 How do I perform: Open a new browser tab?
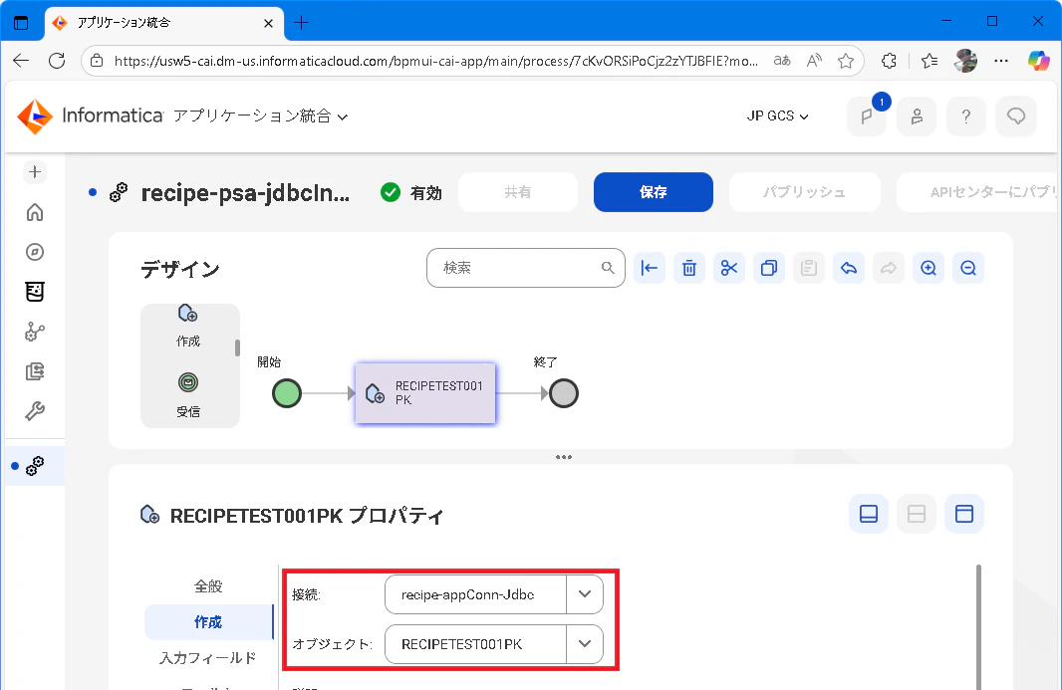pyautogui.click(x=302, y=23)
